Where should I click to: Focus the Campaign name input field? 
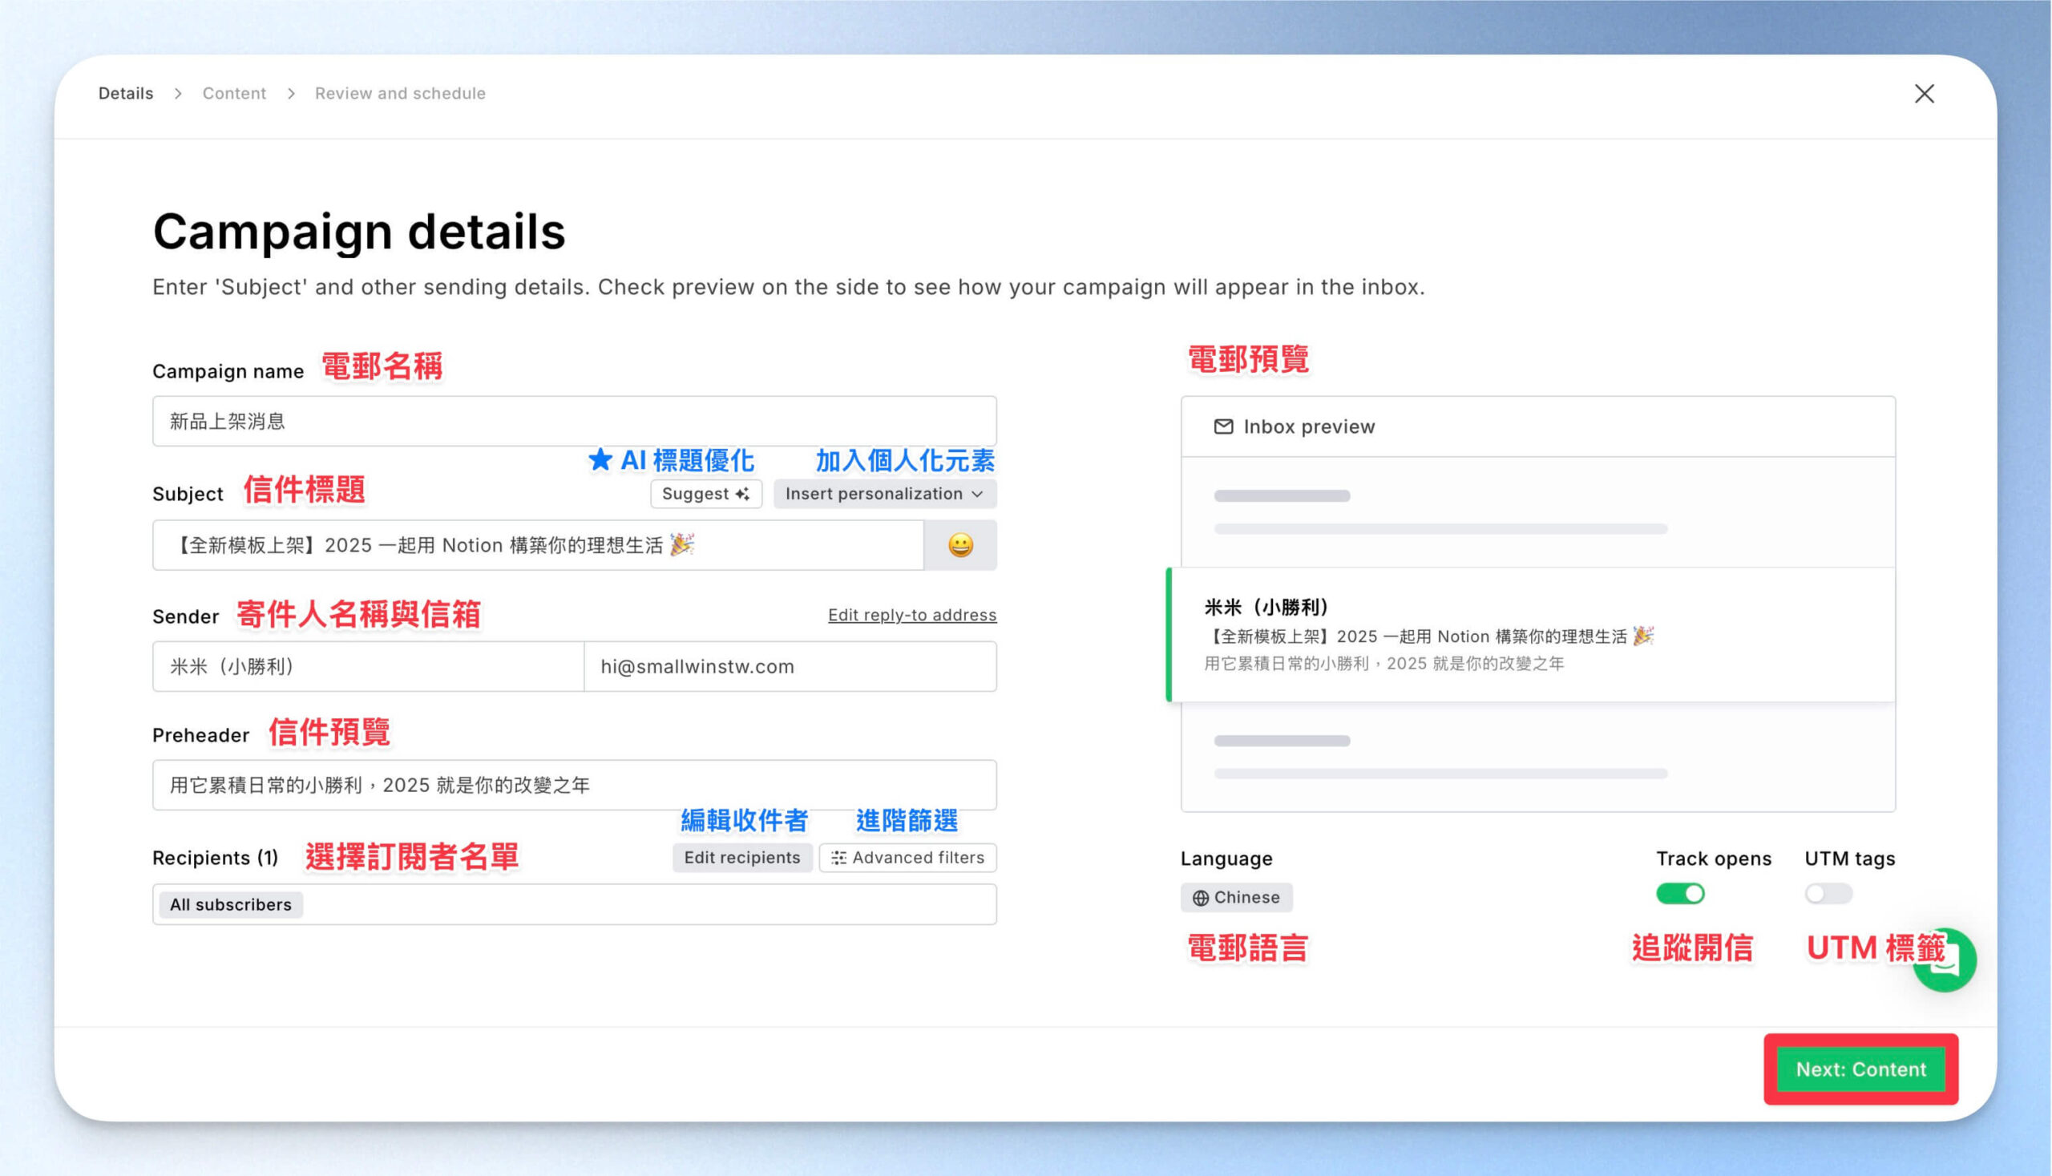[574, 421]
